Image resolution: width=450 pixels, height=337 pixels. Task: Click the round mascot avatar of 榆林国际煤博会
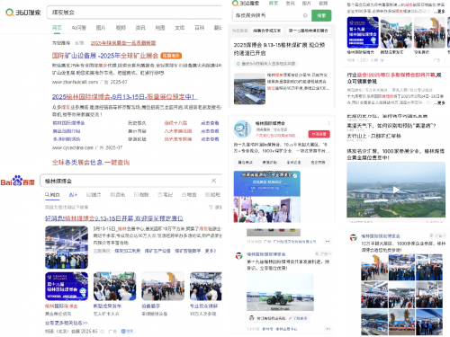click(x=242, y=129)
